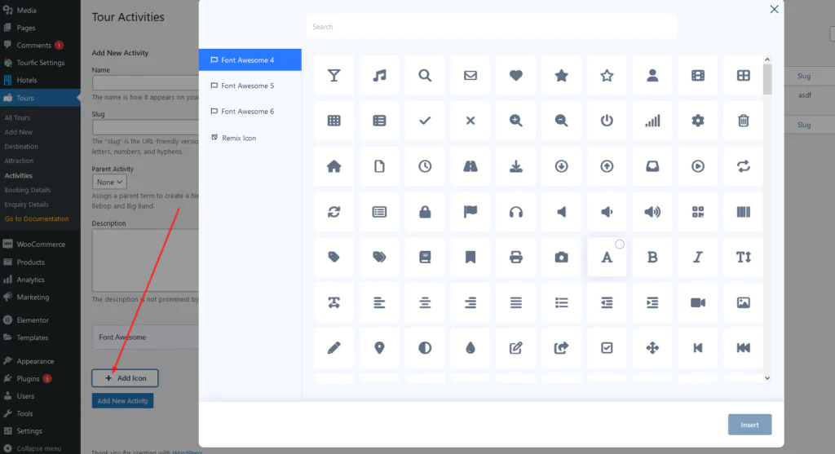Pick the road icon
This screenshot has height=454, width=835.
[x=471, y=166]
